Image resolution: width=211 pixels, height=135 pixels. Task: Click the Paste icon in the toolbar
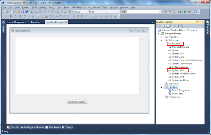point(40,12)
